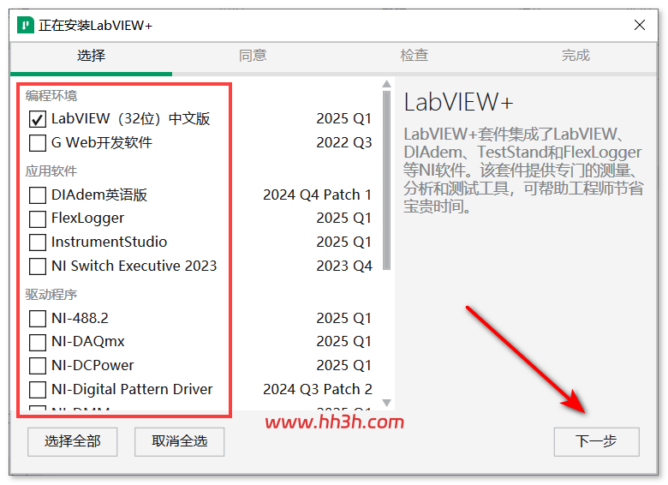Tick the FlexLogger checkbox

point(38,219)
